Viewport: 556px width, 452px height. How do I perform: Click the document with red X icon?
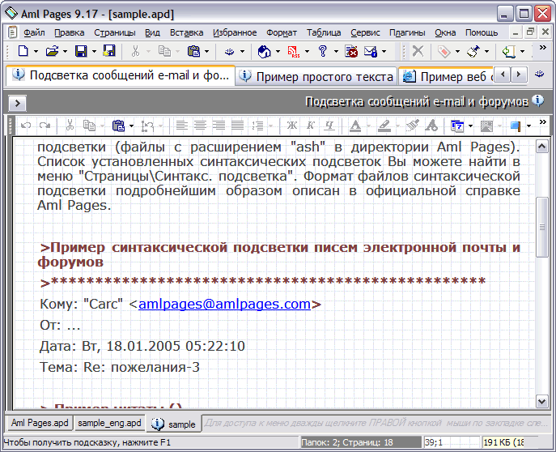pos(351,51)
